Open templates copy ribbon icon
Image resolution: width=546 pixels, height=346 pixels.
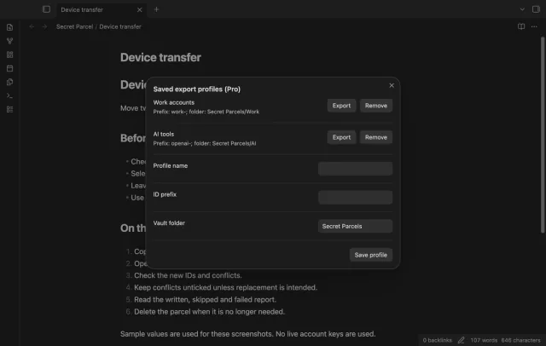(9, 82)
